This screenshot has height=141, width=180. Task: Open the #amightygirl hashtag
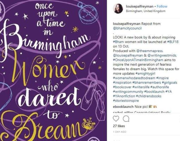(145, 74)
